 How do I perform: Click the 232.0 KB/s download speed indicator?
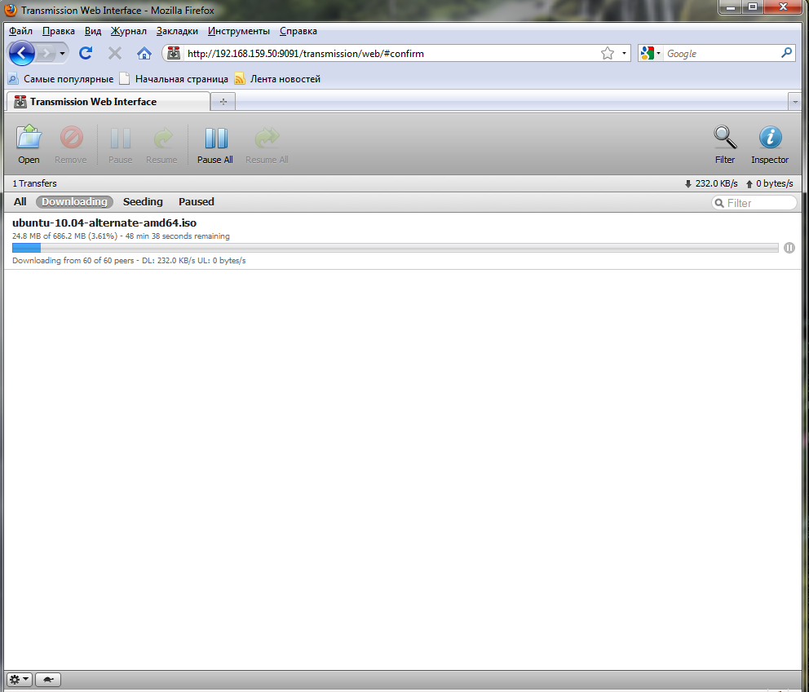[x=711, y=183]
